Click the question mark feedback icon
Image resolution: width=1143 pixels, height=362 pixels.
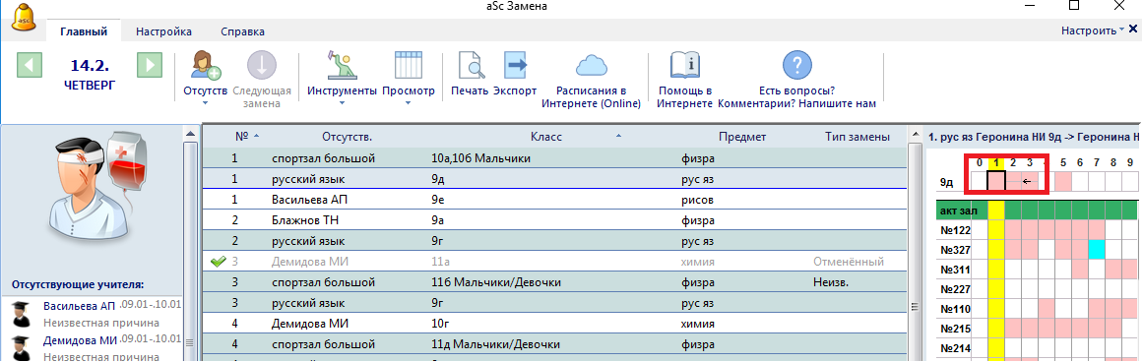796,66
